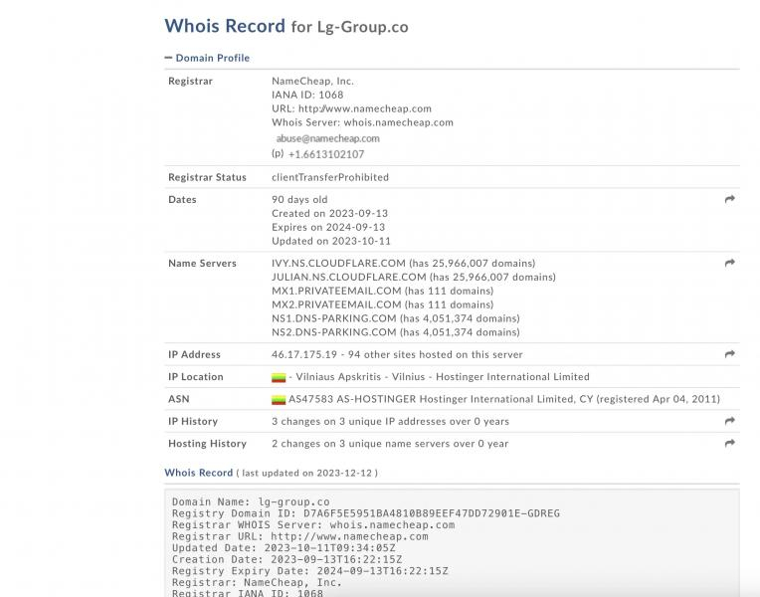Click the ASN row label
This screenshot has width=760, height=597.
pyautogui.click(x=179, y=399)
